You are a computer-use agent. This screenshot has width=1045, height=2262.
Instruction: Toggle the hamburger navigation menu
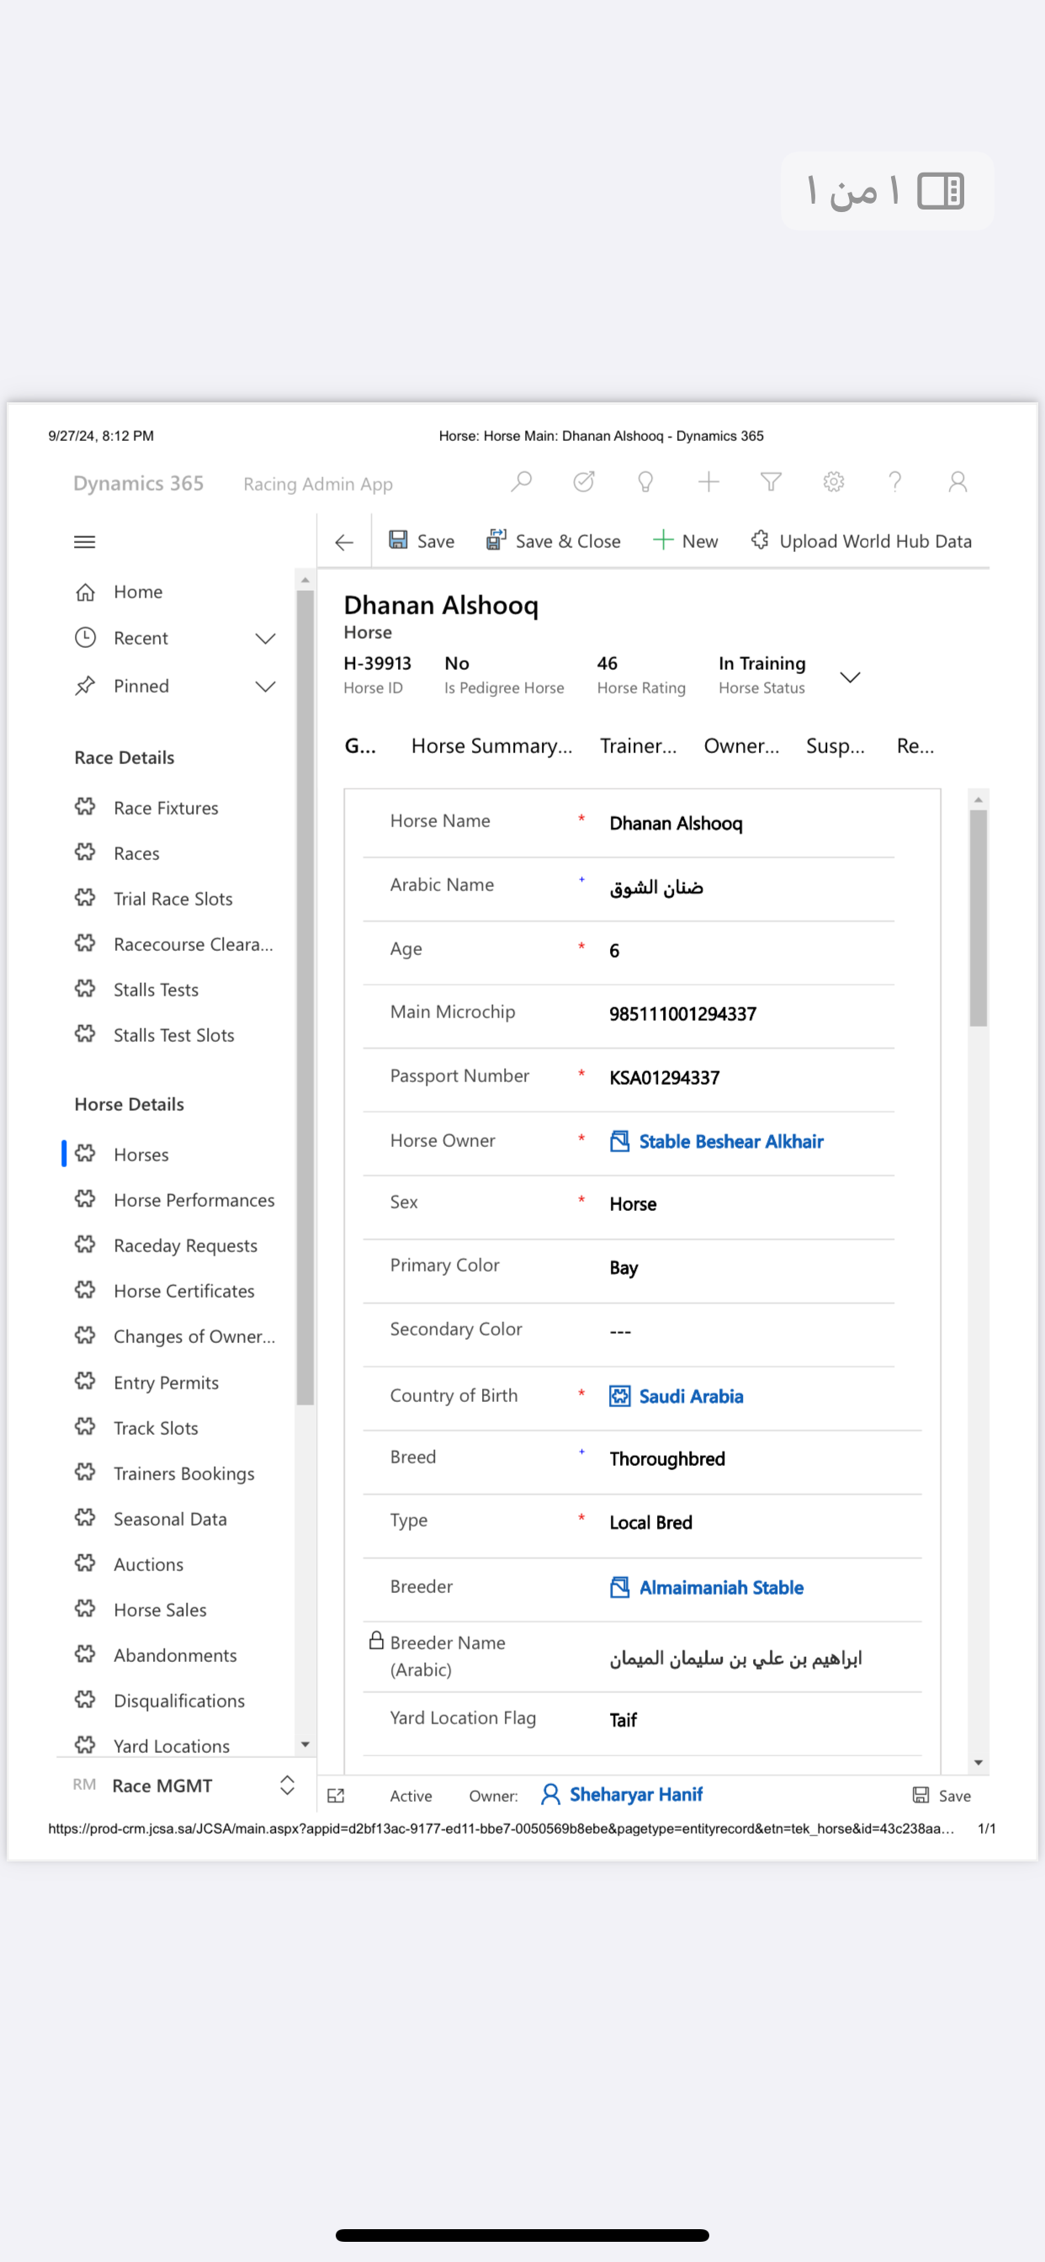point(84,542)
